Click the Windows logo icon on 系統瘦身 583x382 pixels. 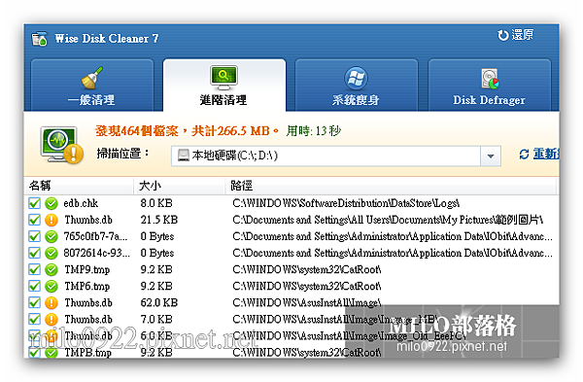pos(356,78)
